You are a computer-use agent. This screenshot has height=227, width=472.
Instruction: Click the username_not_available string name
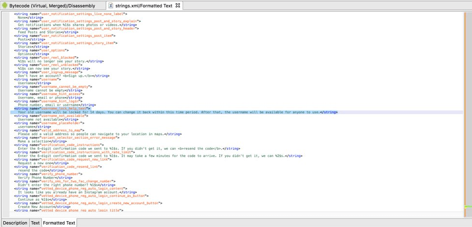pyautogui.click(x=62, y=116)
